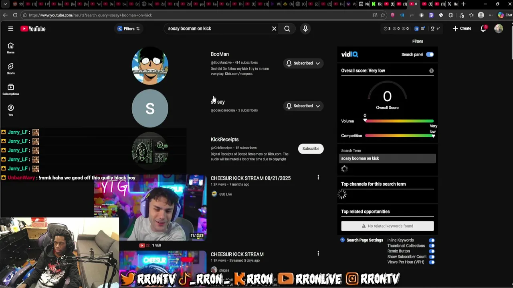
Task: Toggle Show Subscriber Count setting
Action: (432, 257)
